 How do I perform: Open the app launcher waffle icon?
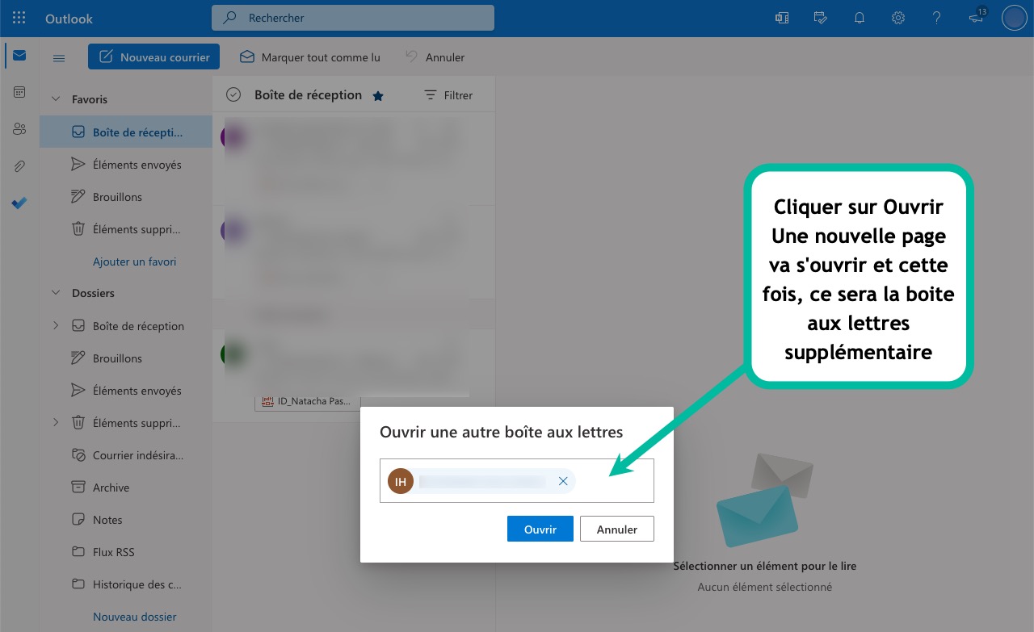click(x=19, y=18)
